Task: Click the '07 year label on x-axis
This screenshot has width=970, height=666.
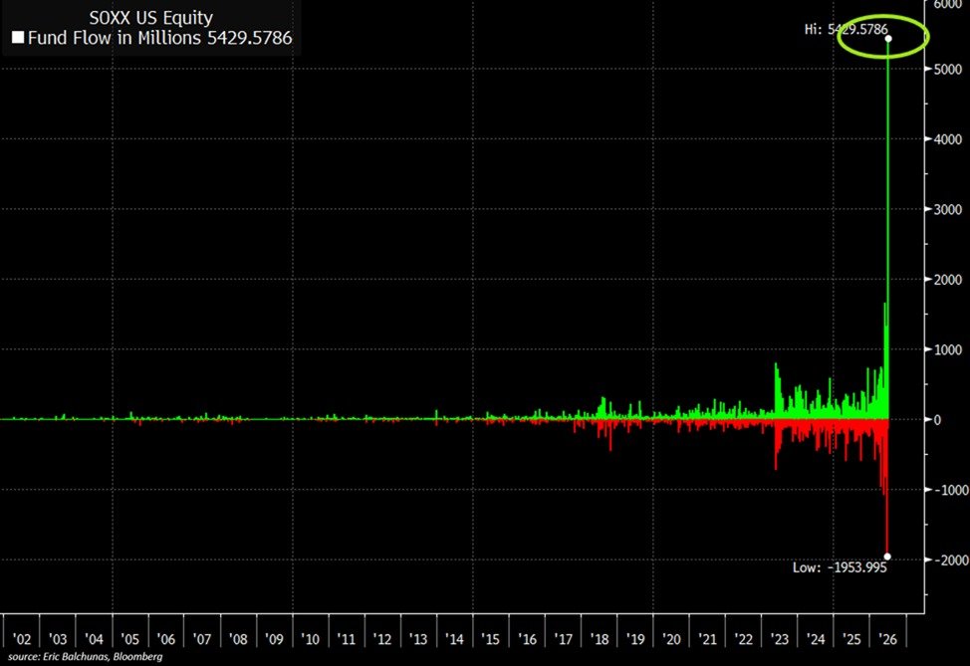Action: [x=202, y=639]
